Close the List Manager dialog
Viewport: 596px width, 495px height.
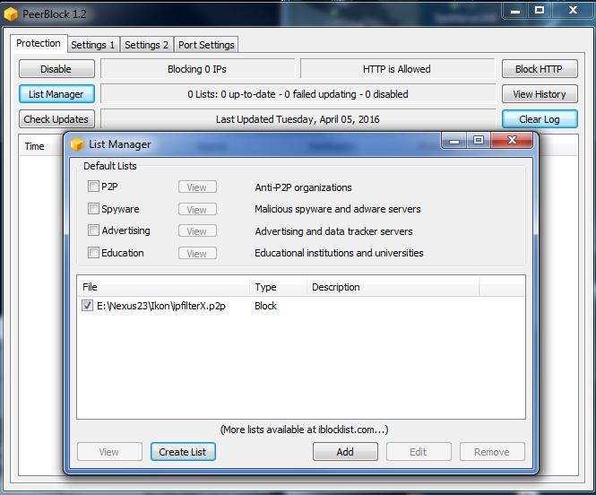(x=512, y=140)
